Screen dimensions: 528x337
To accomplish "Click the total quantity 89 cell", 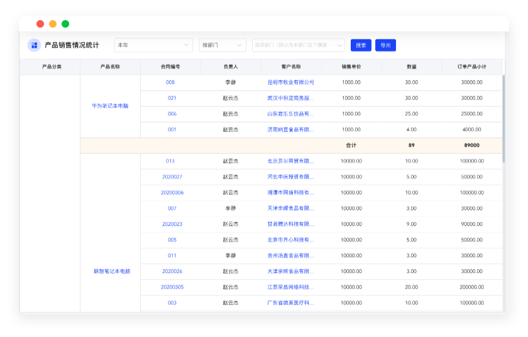I will click(x=412, y=145).
